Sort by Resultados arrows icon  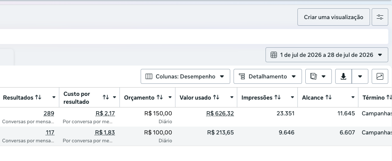click(38, 97)
